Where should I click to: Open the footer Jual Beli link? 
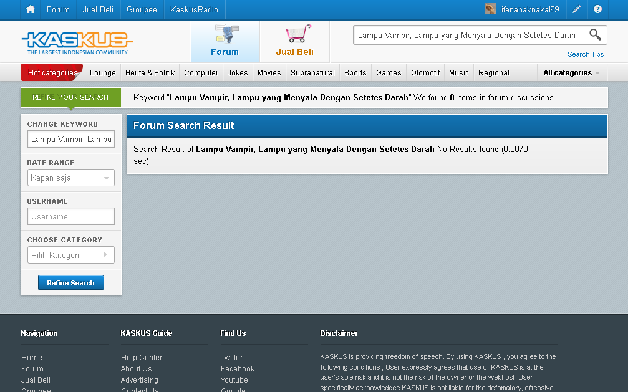(x=36, y=380)
